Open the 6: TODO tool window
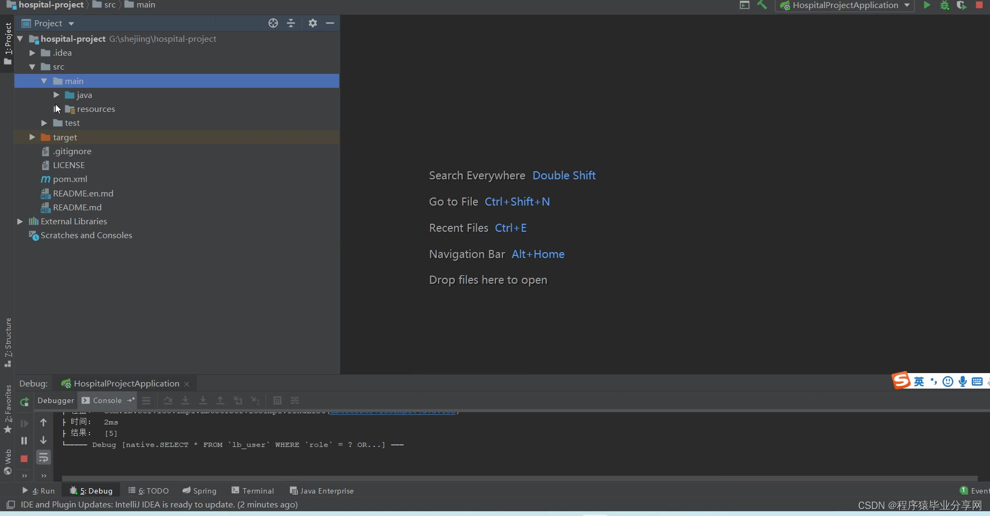This screenshot has width=990, height=516. 148,491
